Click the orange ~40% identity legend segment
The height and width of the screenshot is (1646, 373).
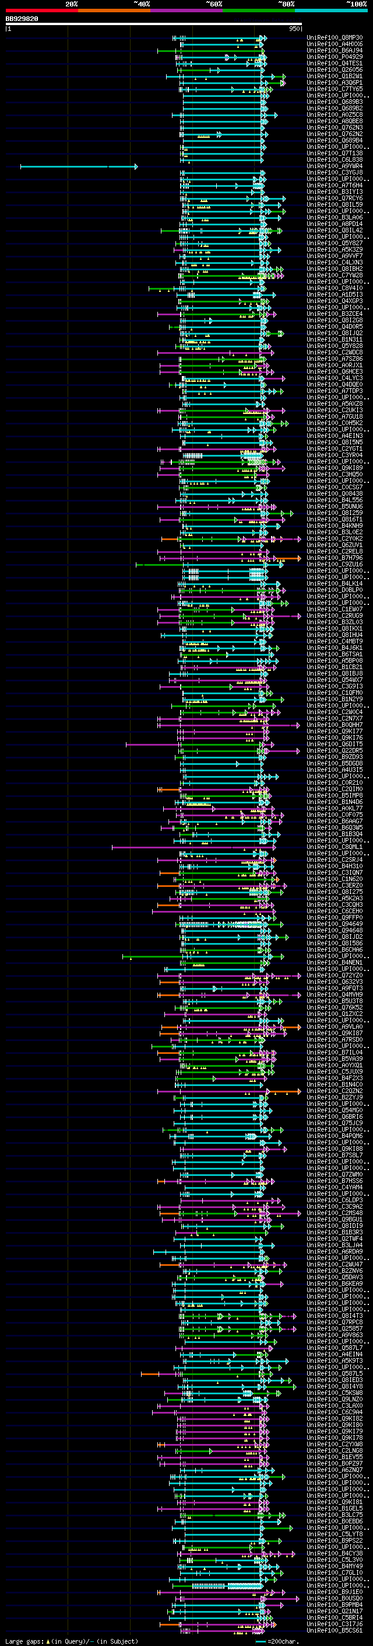(x=114, y=11)
